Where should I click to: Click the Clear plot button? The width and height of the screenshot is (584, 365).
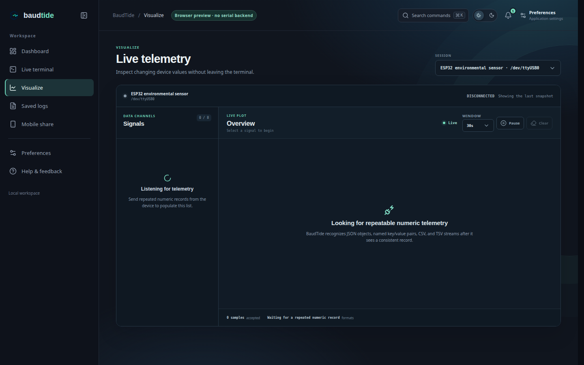[x=539, y=123]
